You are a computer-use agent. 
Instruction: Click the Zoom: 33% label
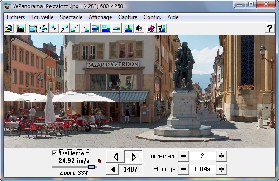click(74, 173)
